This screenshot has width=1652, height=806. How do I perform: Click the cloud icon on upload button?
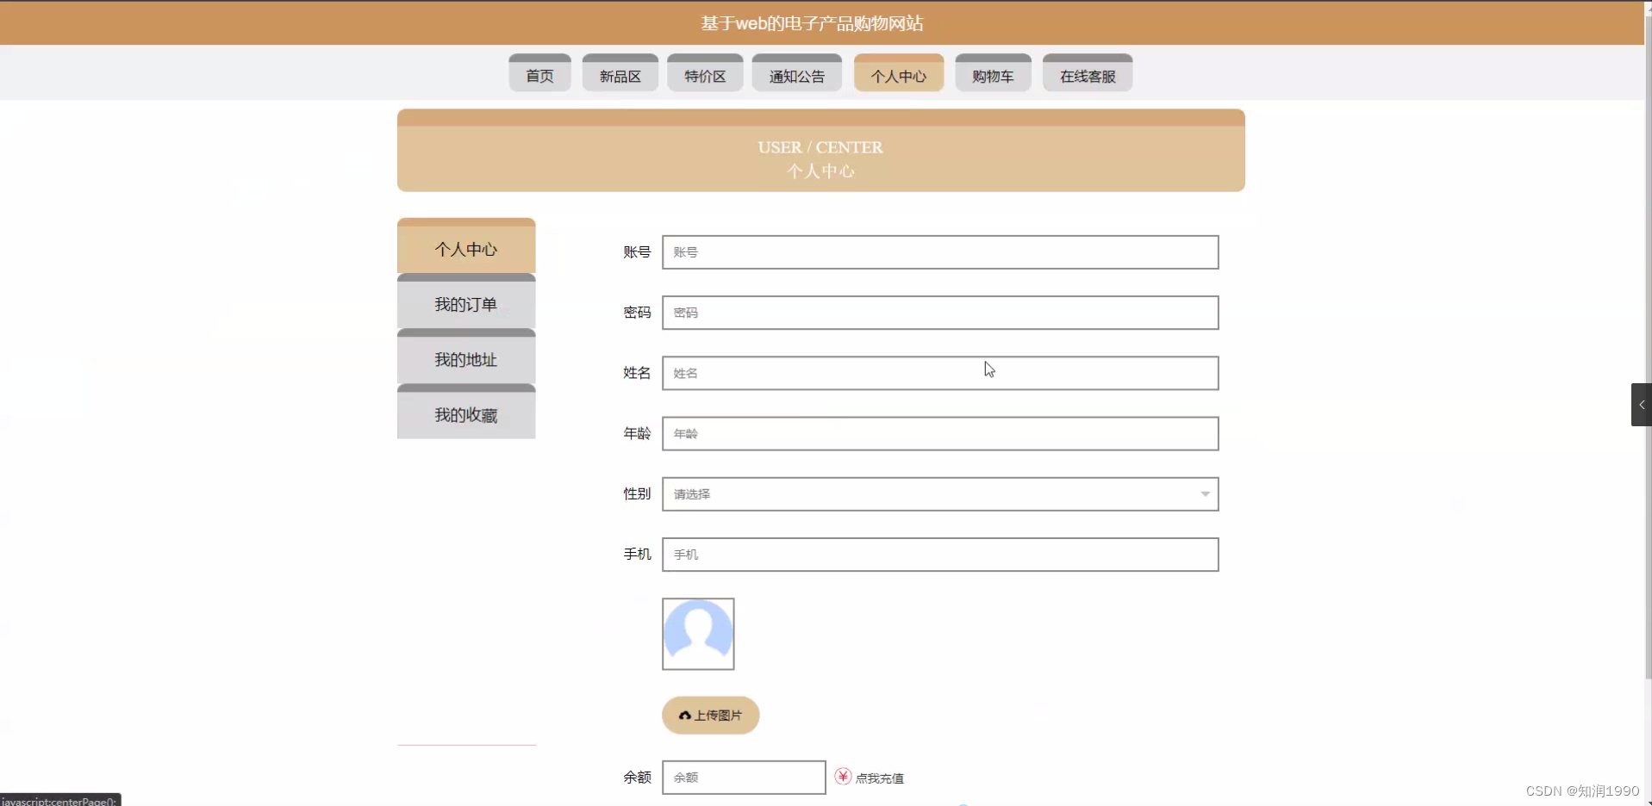685,716
